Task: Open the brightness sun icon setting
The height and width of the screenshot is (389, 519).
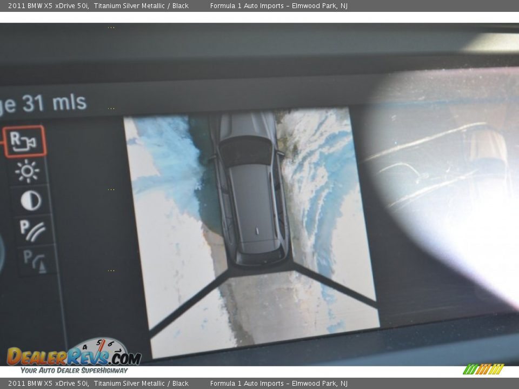Action: pos(27,171)
